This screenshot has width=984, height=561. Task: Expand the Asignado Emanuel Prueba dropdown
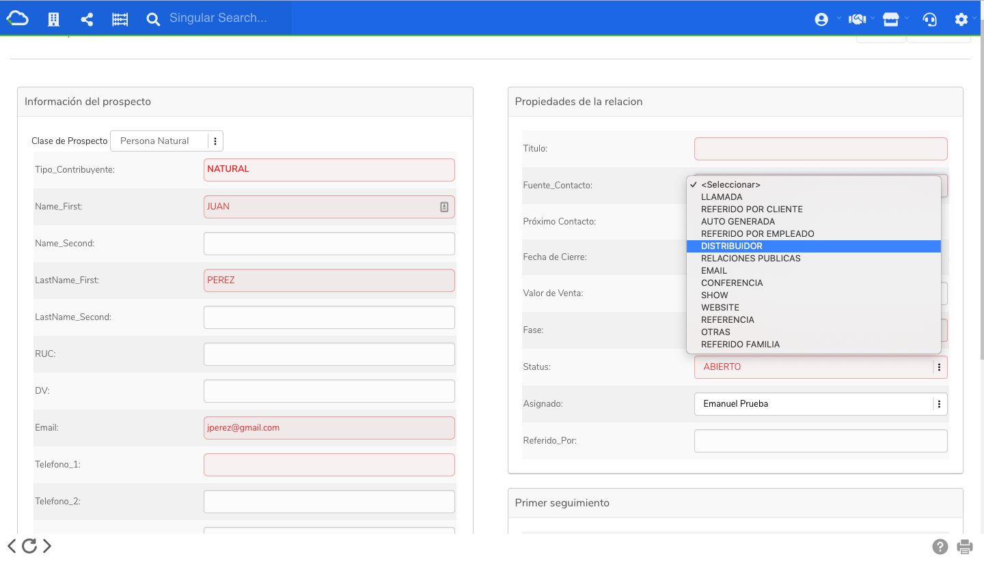tap(939, 404)
